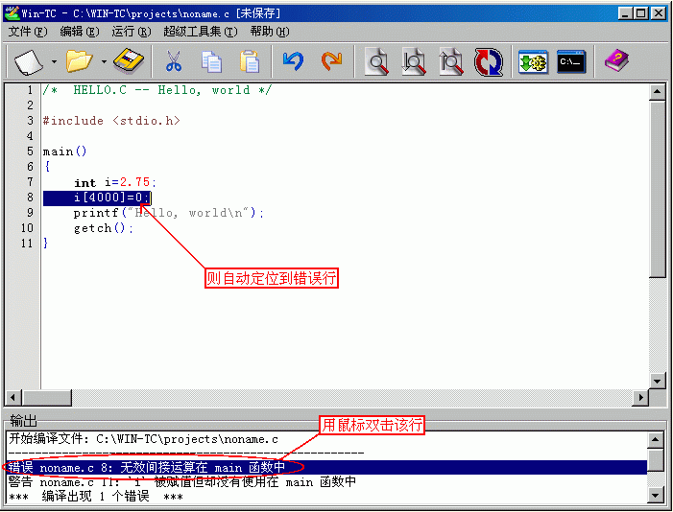Click the 开始编译文件 output line
Viewport: 673px width, 512px height.
[143, 439]
